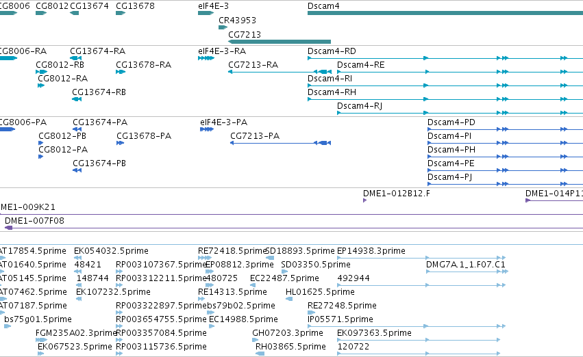Click the CG13674-PA protein label

(x=100, y=122)
